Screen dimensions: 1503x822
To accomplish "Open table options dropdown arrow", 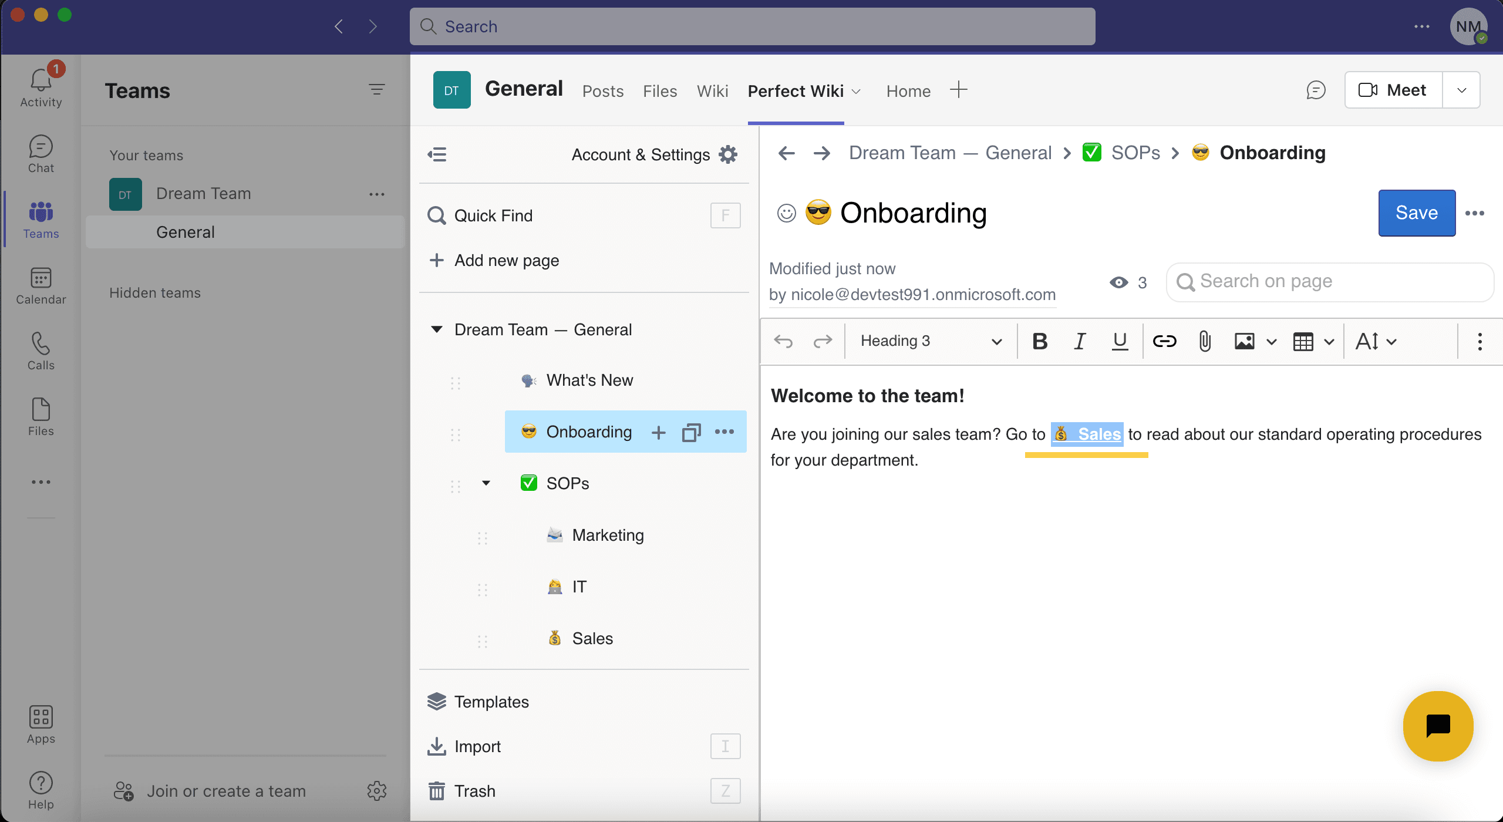I will point(1329,342).
